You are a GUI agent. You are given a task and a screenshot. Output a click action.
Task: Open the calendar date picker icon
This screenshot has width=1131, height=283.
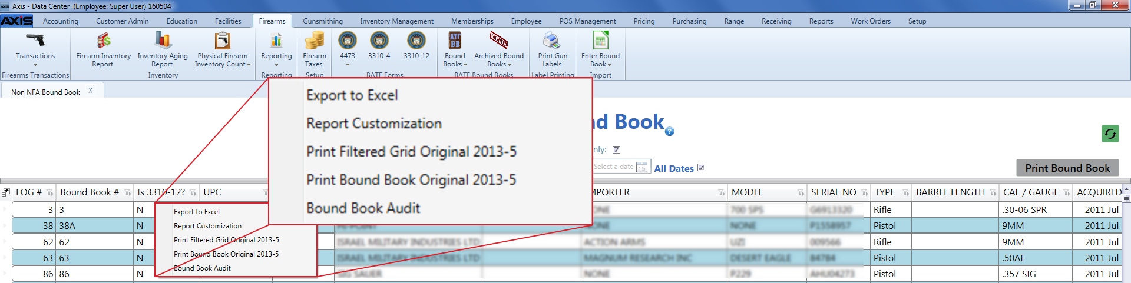coord(641,167)
